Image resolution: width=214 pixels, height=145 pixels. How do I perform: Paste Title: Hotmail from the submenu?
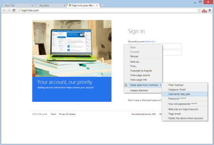[x=185, y=85]
